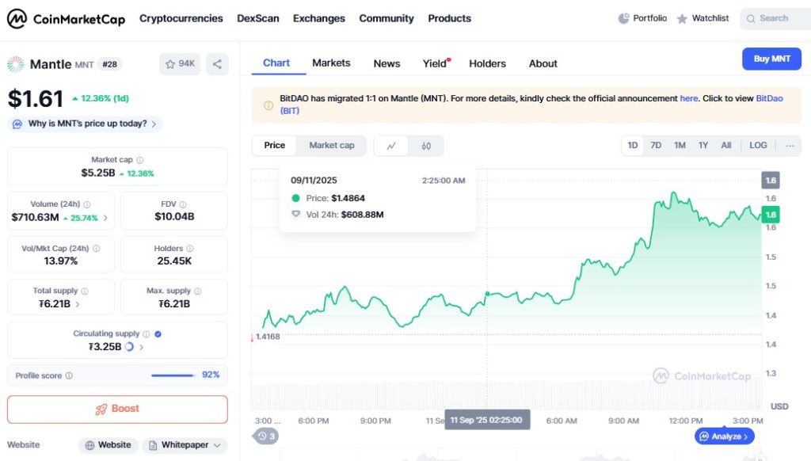Open the Circulating supply info icon

(147, 333)
